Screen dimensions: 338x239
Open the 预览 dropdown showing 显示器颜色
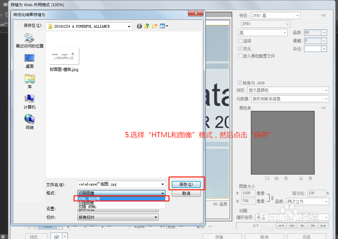[x=288, y=90]
